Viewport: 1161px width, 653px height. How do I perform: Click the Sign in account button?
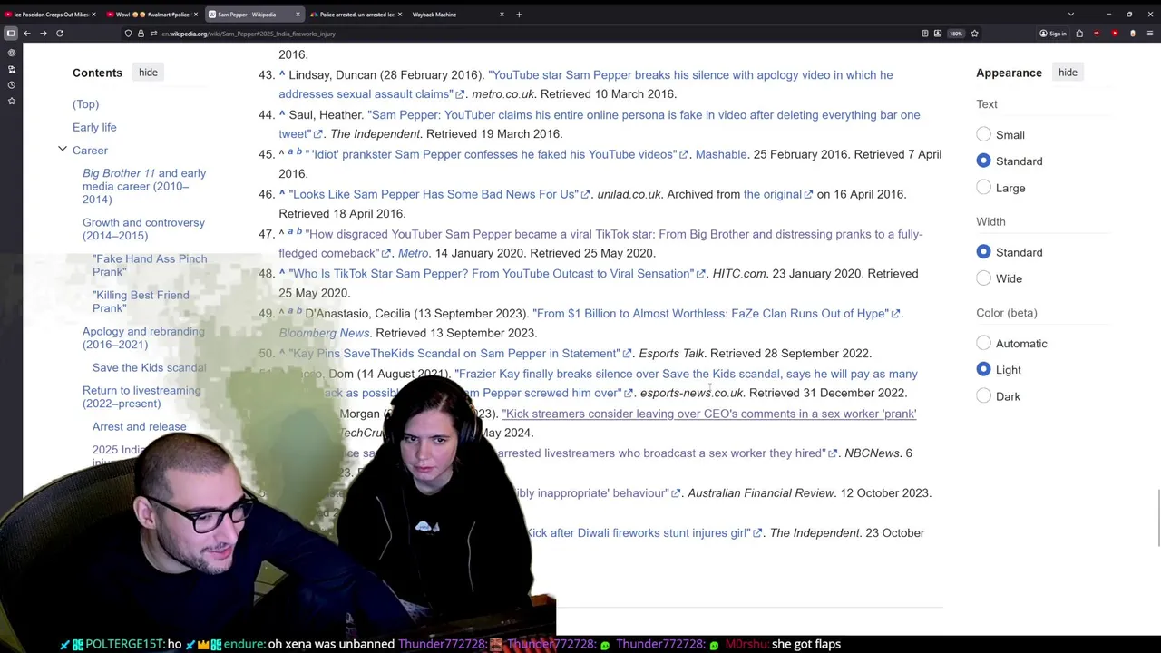[x=1053, y=34]
